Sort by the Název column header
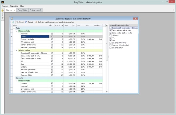The width and height of the screenshot is (176, 115). [x=31, y=25]
